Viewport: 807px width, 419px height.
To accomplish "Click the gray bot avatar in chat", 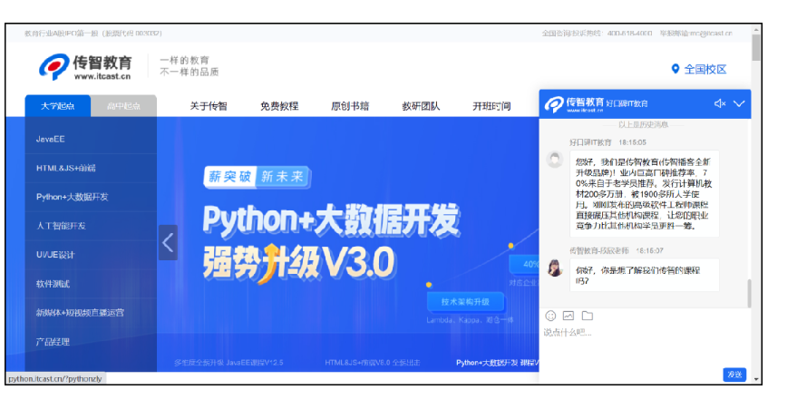I will (x=555, y=159).
